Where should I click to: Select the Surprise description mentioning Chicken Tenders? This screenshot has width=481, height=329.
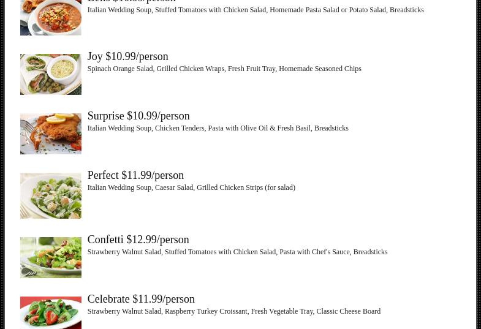click(x=218, y=128)
